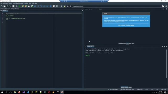Screen dimensions: 168x94
Task: Select the Help pane tab
Action: click(x=127, y=44)
